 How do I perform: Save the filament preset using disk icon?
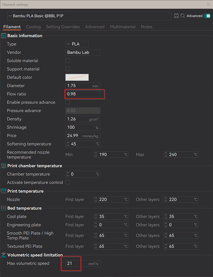click(176, 16)
